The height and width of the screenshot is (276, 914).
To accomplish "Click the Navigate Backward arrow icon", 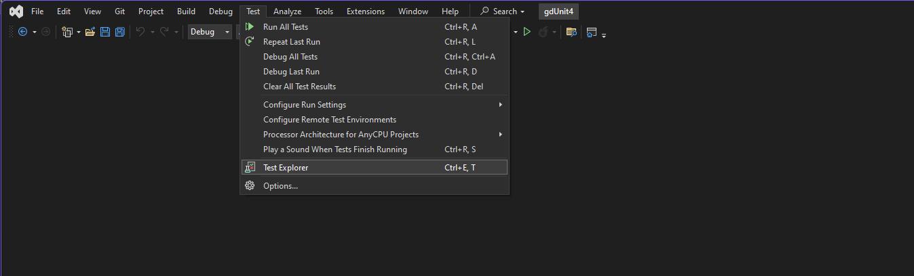I will (x=22, y=32).
